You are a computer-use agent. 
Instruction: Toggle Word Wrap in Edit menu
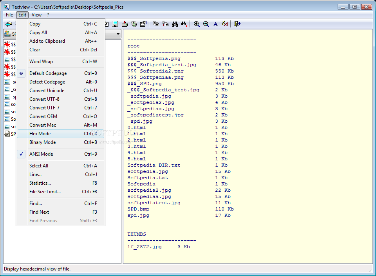[61, 62]
